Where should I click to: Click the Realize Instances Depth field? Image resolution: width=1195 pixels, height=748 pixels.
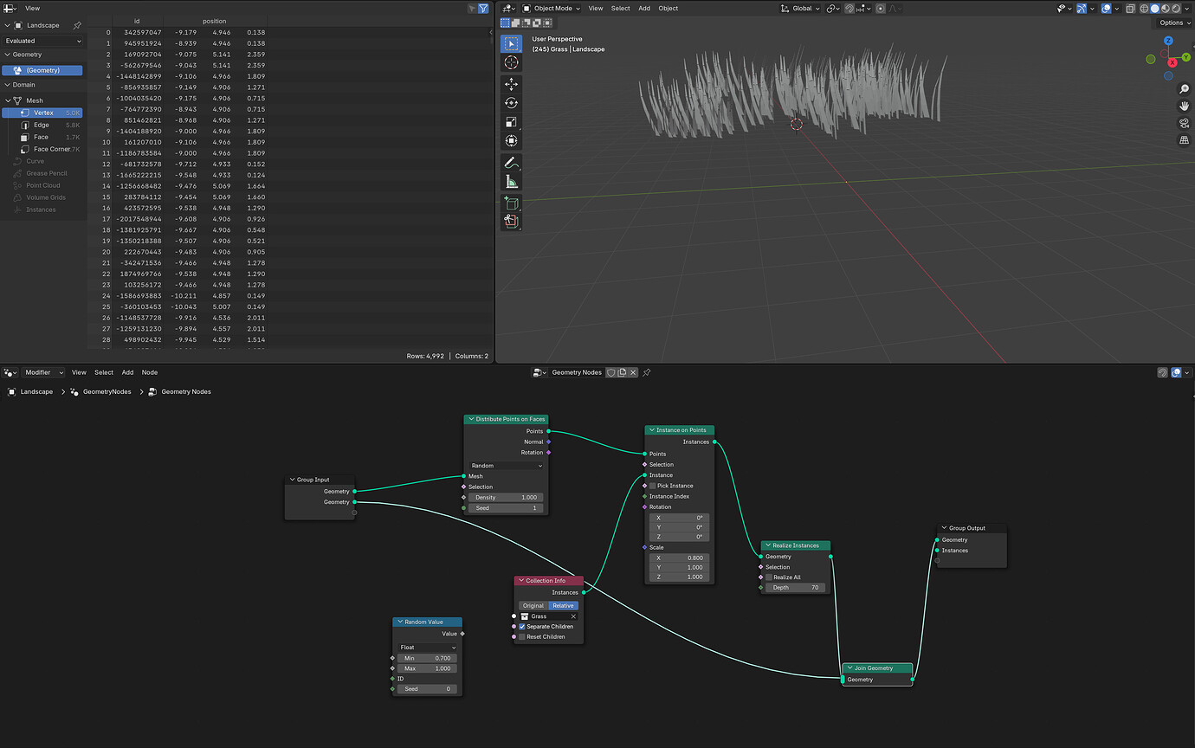click(796, 588)
